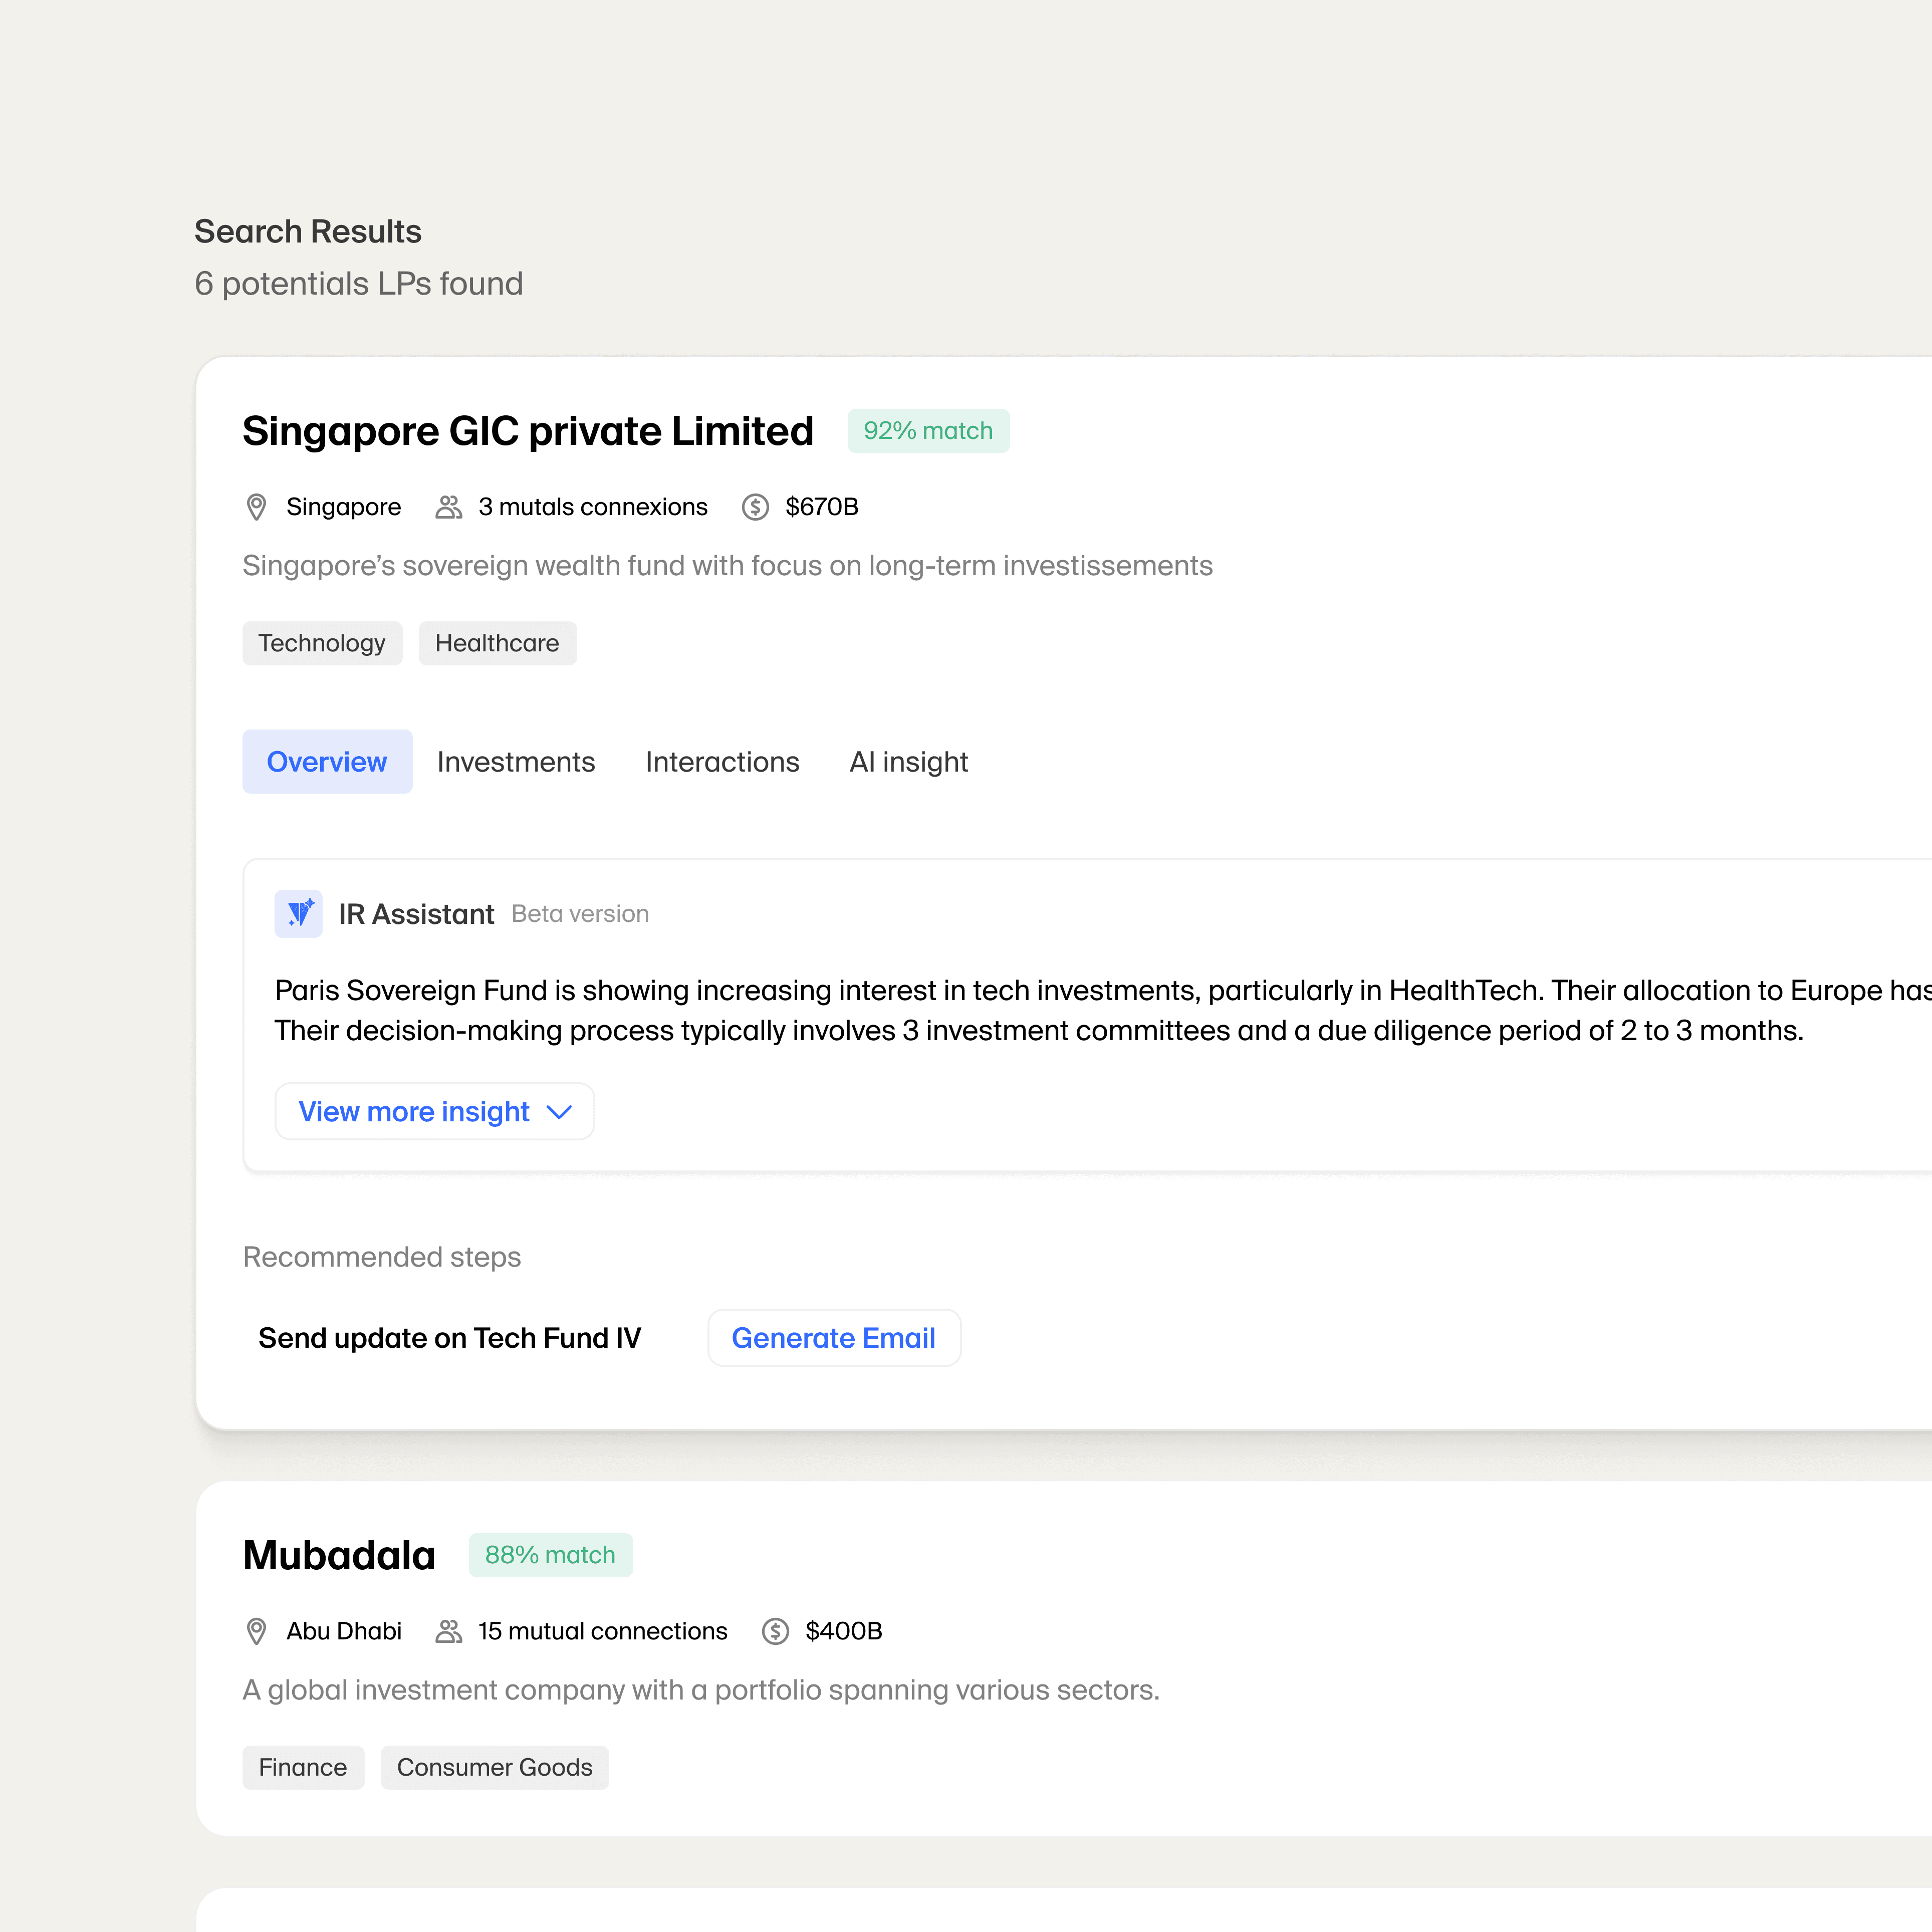Click the Consumer Goods tag
Image resolution: width=1932 pixels, height=1932 pixels.
click(x=495, y=1767)
